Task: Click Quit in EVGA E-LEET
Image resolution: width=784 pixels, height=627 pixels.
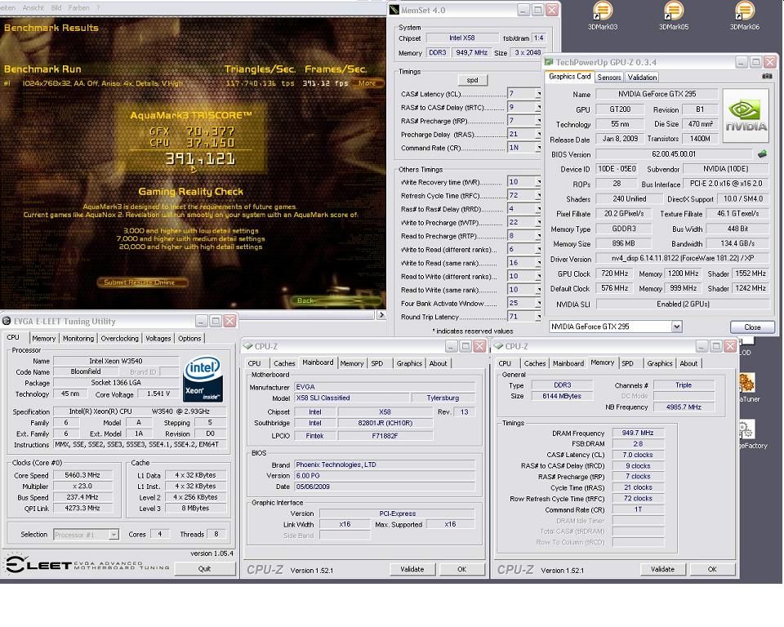Action: pyautogui.click(x=204, y=568)
